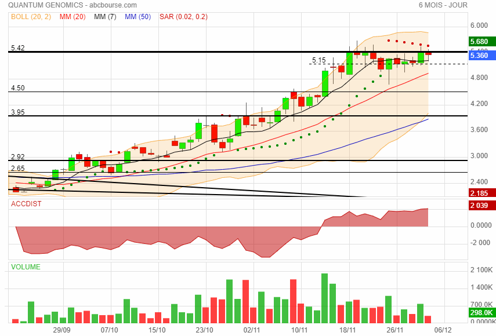This screenshot has height=336, width=496.
Task: Select the MM (50) legend label
Action: pos(137,17)
